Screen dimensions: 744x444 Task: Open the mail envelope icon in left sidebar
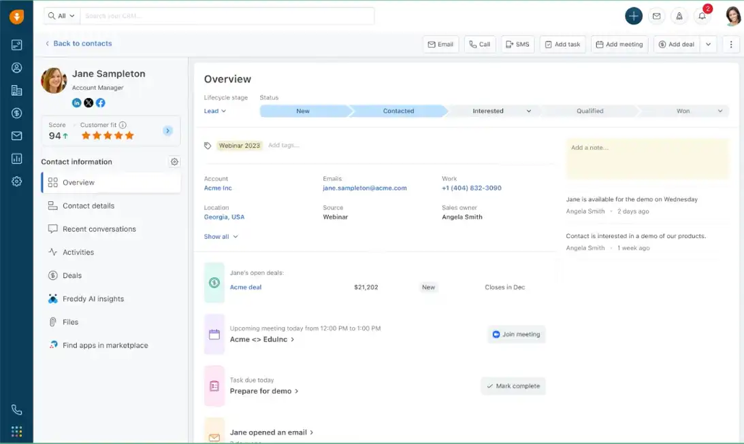coord(16,136)
